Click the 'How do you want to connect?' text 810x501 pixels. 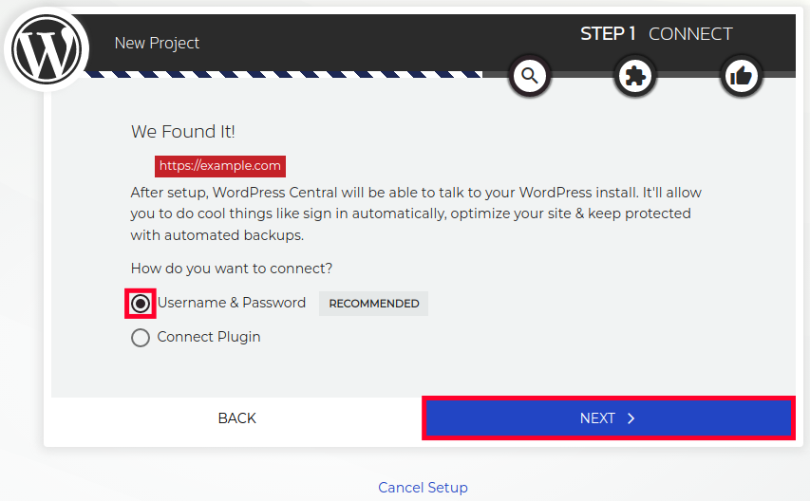click(232, 269)
